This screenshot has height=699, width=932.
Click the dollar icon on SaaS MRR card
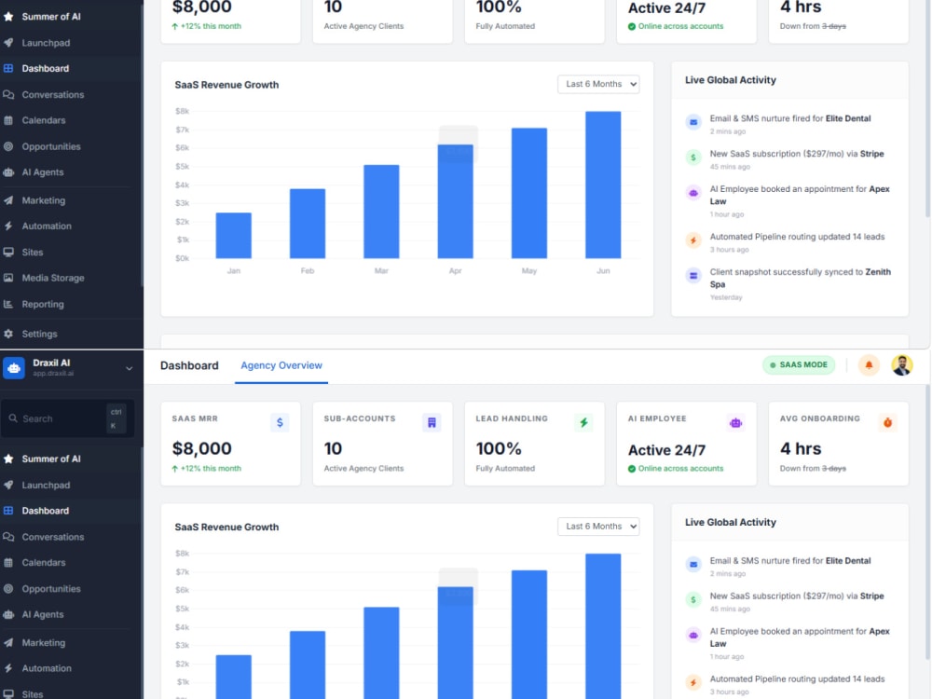point(280,422)
